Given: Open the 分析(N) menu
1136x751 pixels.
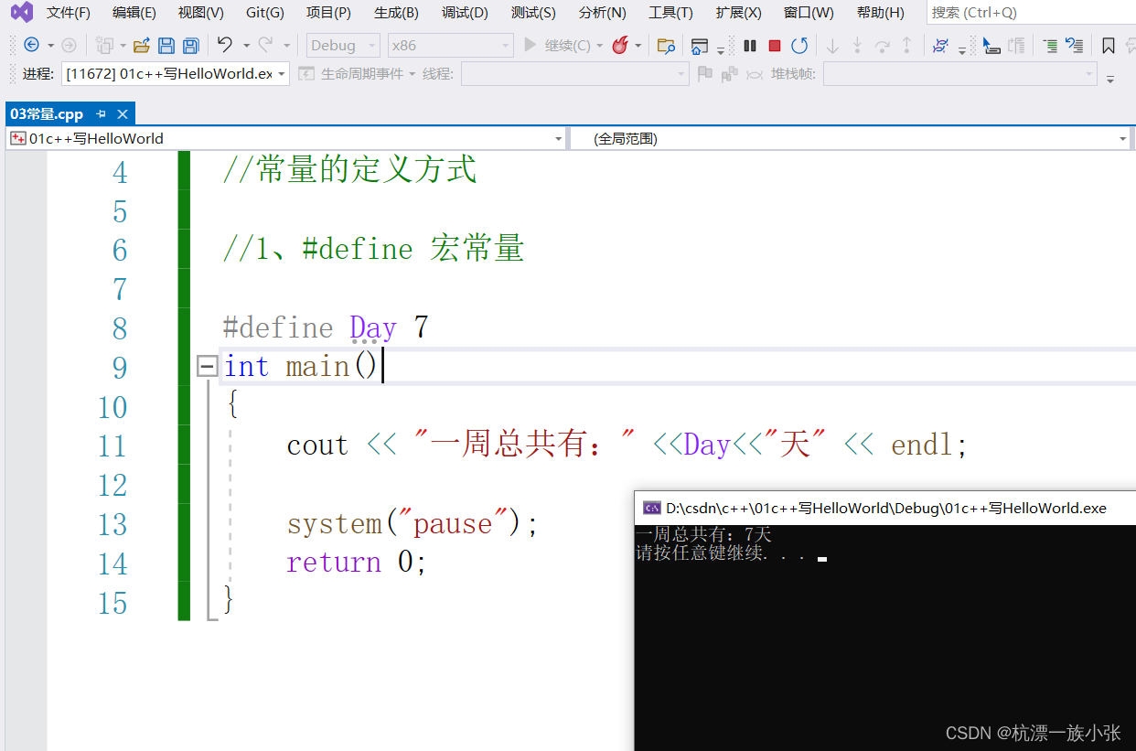Looking at the screenshot, I should [x=603, y=13].
